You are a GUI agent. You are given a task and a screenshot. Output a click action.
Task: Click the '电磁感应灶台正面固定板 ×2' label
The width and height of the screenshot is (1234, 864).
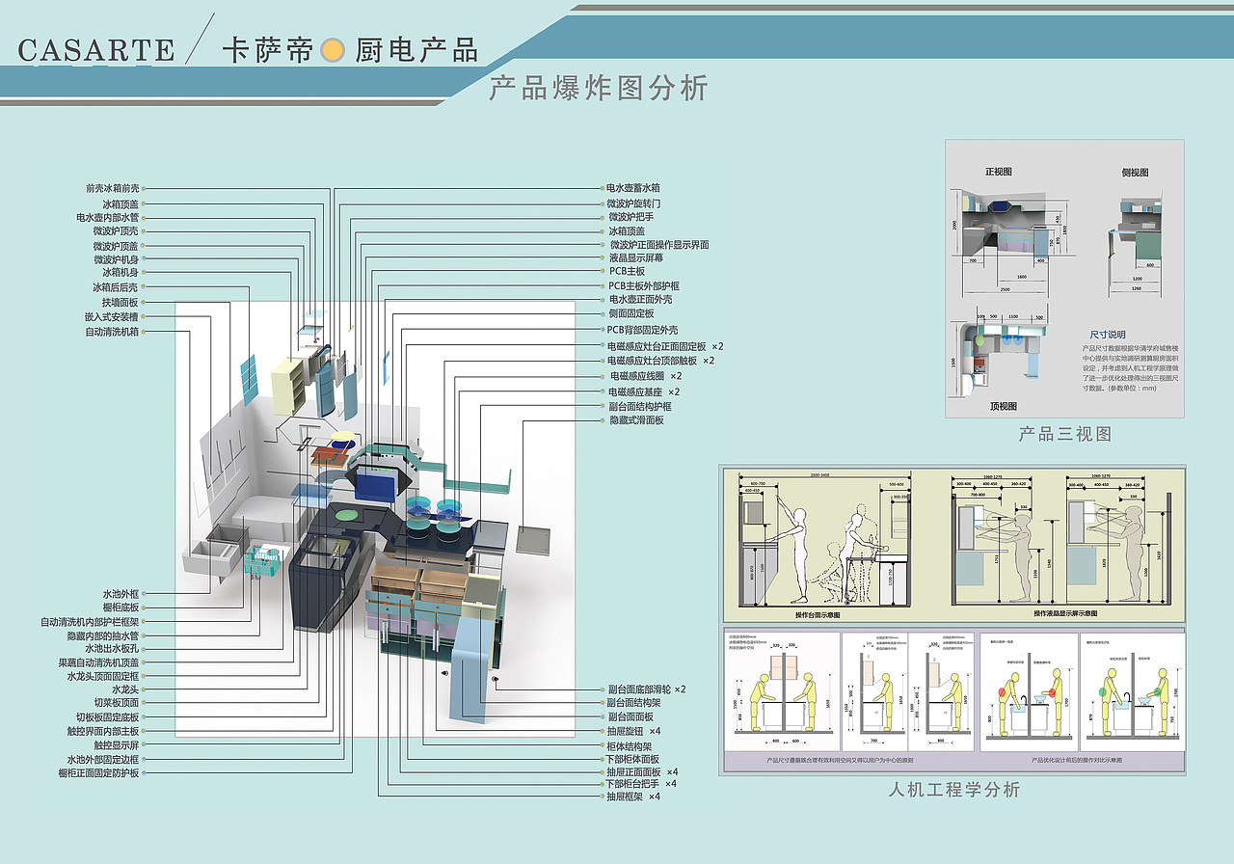665,345
